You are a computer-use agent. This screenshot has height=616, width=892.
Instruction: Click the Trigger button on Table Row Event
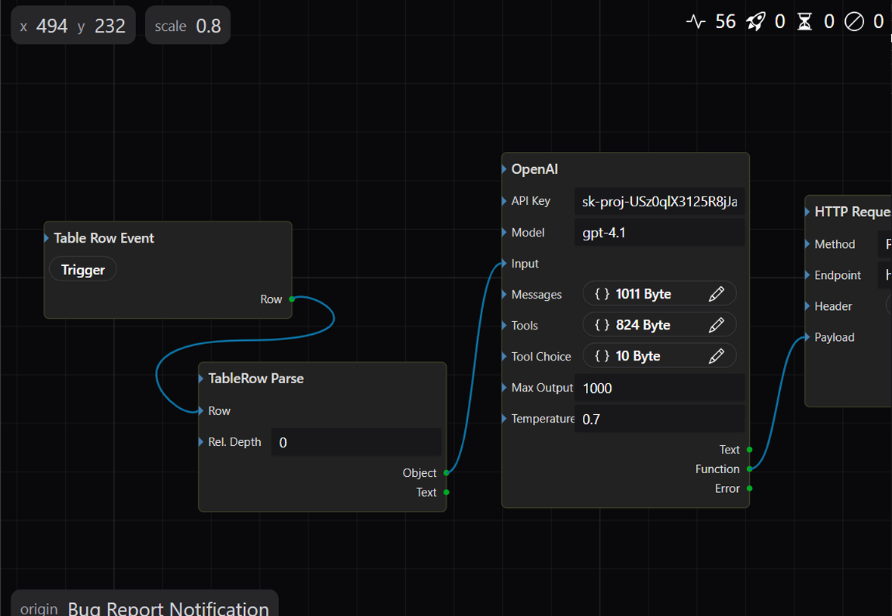click(x=83, y=270)
